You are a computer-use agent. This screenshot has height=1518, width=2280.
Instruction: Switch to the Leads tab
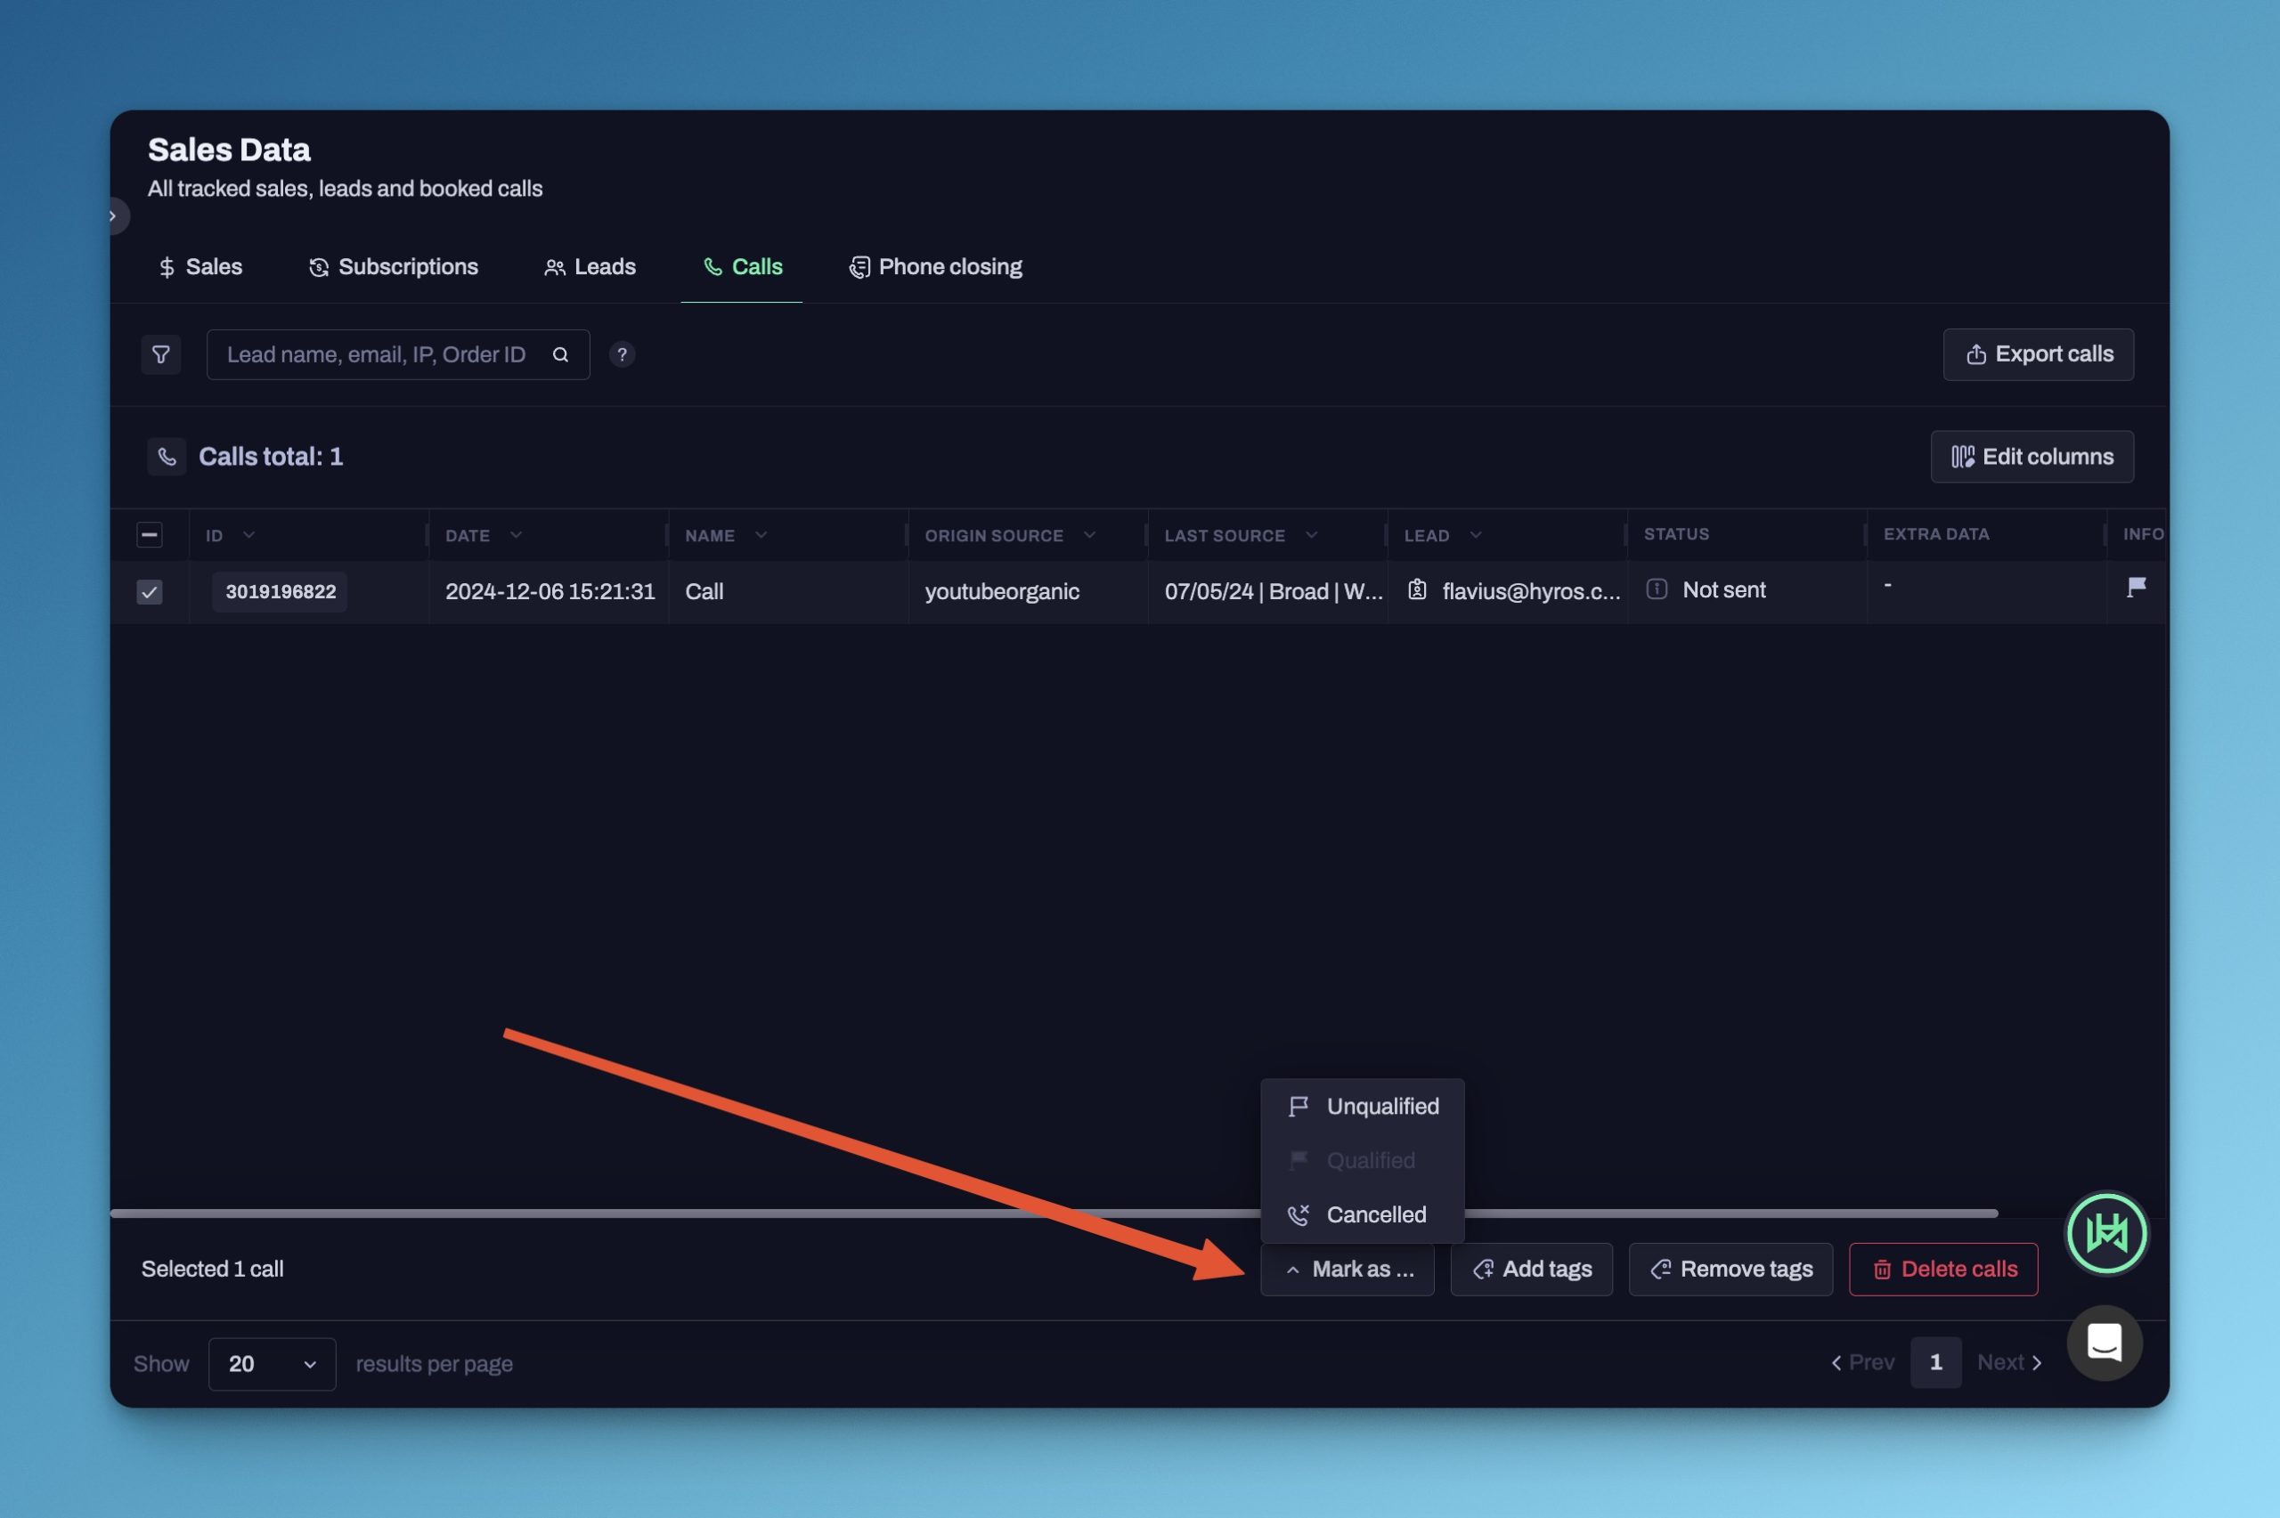590,267
